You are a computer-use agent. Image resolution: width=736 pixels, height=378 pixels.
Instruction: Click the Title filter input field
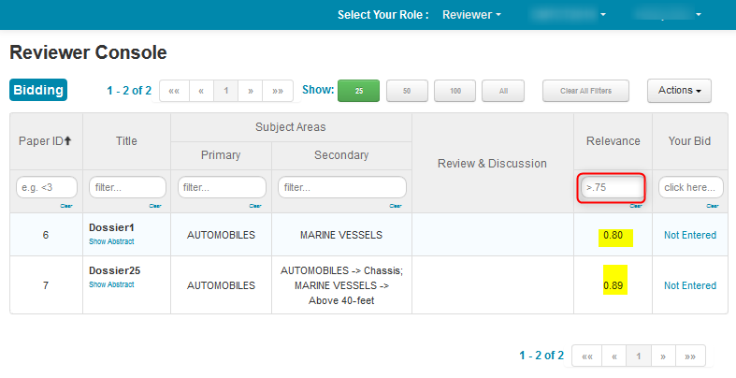pos(127,187)
